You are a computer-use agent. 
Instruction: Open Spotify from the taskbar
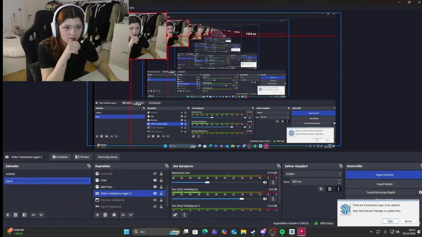pos(282,232)
